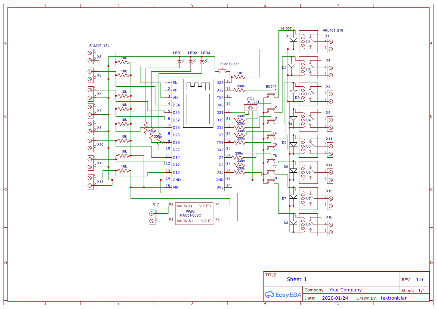Viewport: 437px width, 309px height.
Task: Select the BUZZER text label
Action: [253, 102]
